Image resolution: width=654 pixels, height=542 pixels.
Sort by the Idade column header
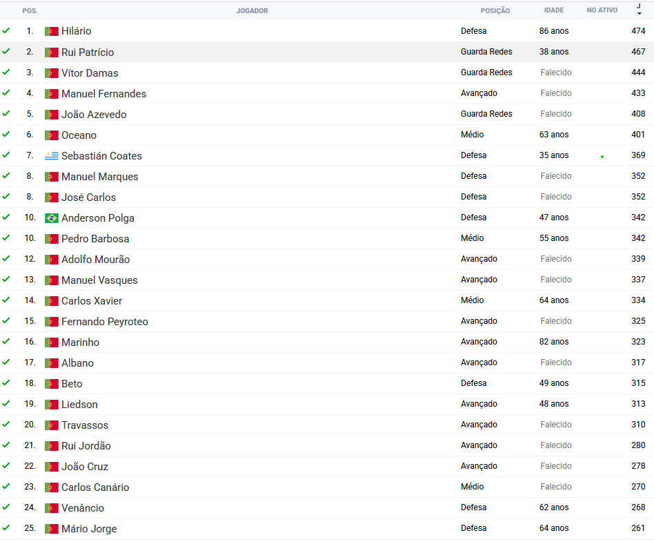coord(553,11)
